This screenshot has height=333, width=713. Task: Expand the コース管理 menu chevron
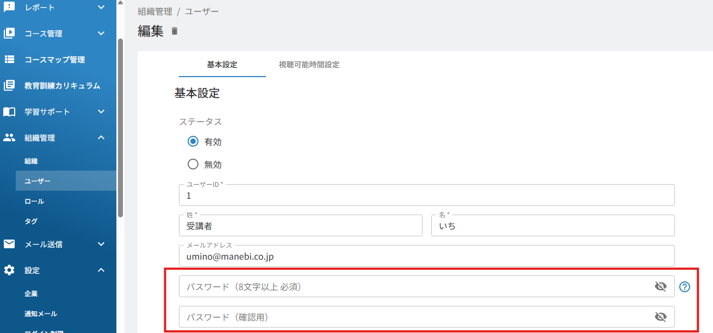coord(101,33)
